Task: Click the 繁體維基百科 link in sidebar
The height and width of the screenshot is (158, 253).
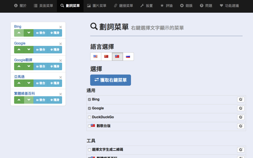Action: [25, 94]
